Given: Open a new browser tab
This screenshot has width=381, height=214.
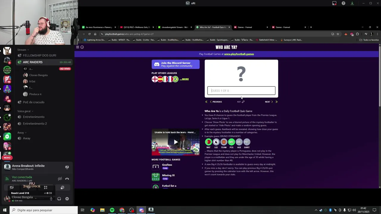Looking at the screenshot, I should click(x=311, y=27).
